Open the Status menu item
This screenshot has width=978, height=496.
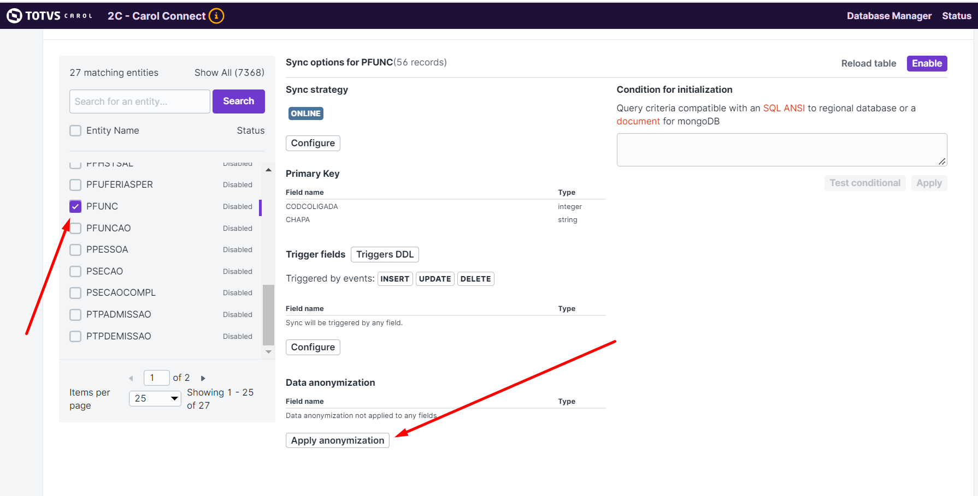tap(956, 16)
